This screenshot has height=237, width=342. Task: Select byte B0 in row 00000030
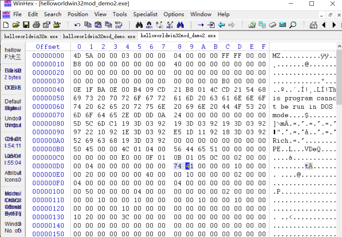(226, 81)
